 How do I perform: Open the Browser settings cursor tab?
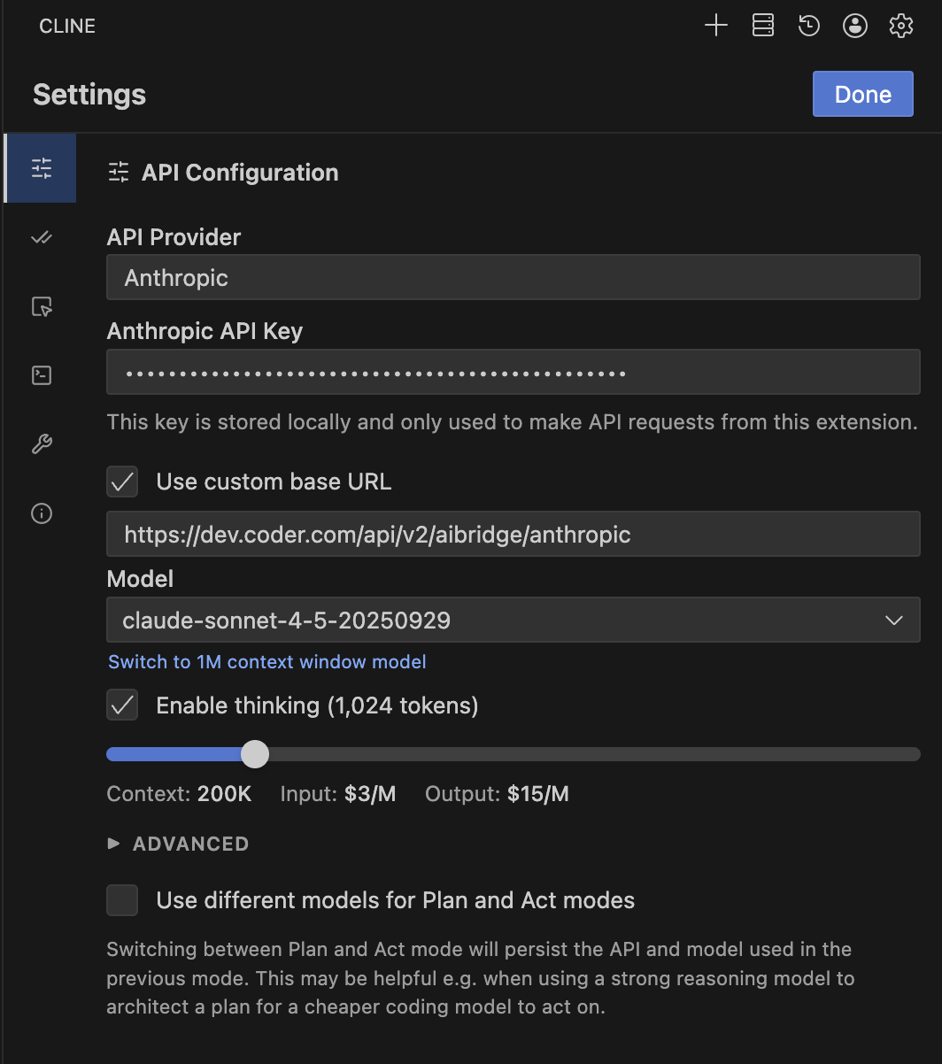42,306
